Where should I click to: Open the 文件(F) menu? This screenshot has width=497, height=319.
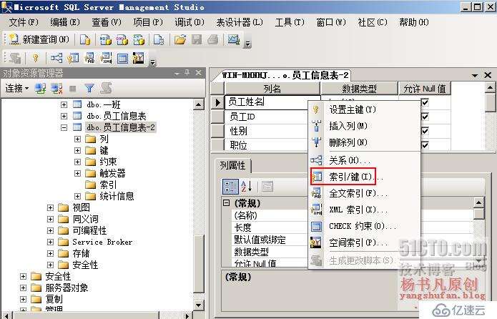[24, 22]
